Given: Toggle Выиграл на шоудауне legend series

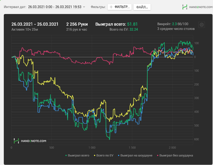Looking at the screenshot, I should click(135, 155).
